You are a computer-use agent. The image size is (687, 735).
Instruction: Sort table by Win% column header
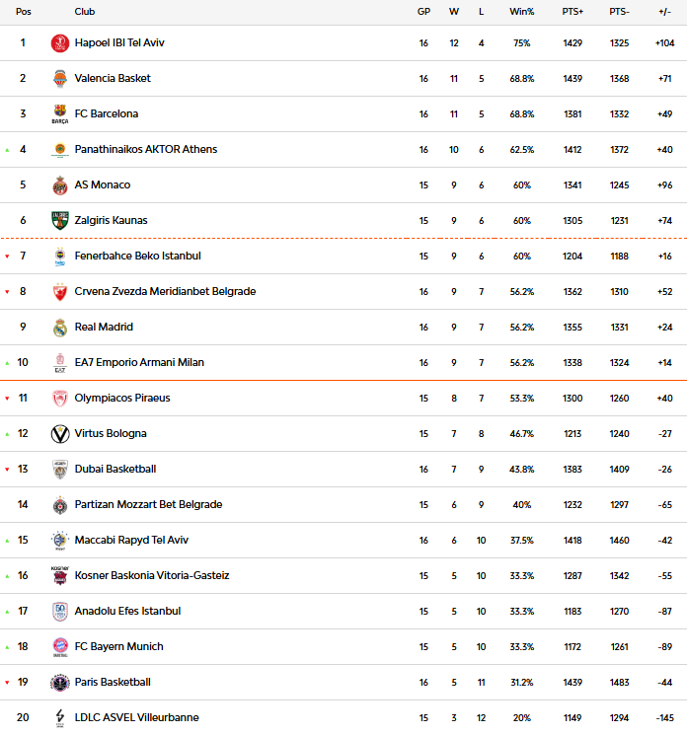(521, 12)
